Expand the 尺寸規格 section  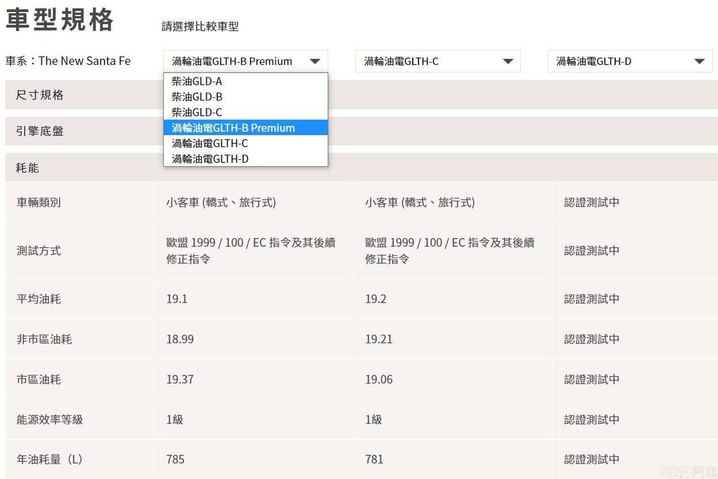click(x=40, y=95)
